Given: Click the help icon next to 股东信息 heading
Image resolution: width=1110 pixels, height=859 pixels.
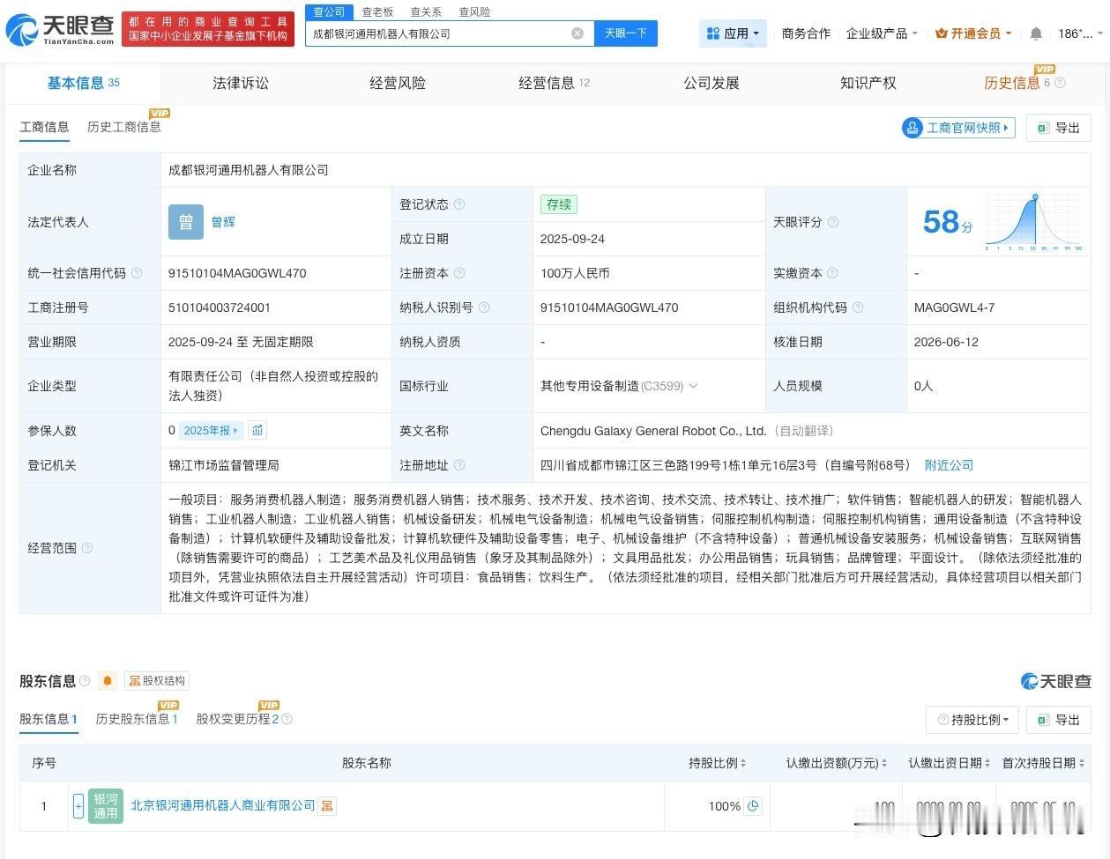Looking at the screenshot, I should 85,681.
